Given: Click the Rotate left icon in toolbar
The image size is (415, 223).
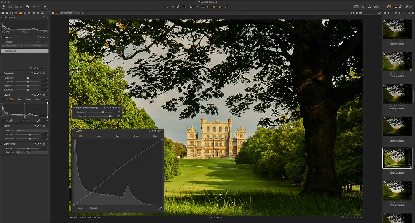Looking at the screenshot, I should tap(396, 6).
